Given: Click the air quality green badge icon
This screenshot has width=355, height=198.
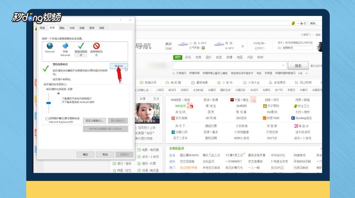Looking at the screenshot, I should pos(203,48).
